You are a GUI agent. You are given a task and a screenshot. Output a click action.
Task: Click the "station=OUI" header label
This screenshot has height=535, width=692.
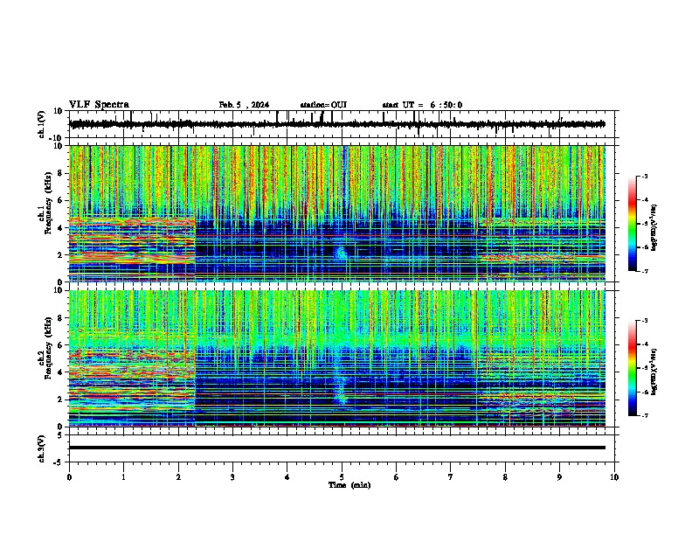(x=323, y=105)
